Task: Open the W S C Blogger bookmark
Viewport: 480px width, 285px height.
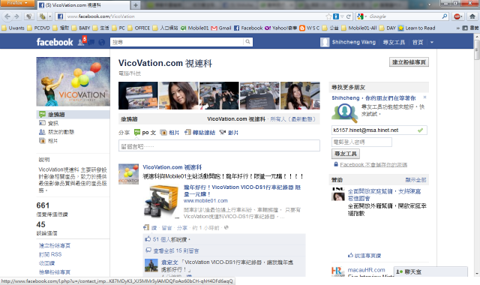Action: pyautogui.click(x=310, y=28)
